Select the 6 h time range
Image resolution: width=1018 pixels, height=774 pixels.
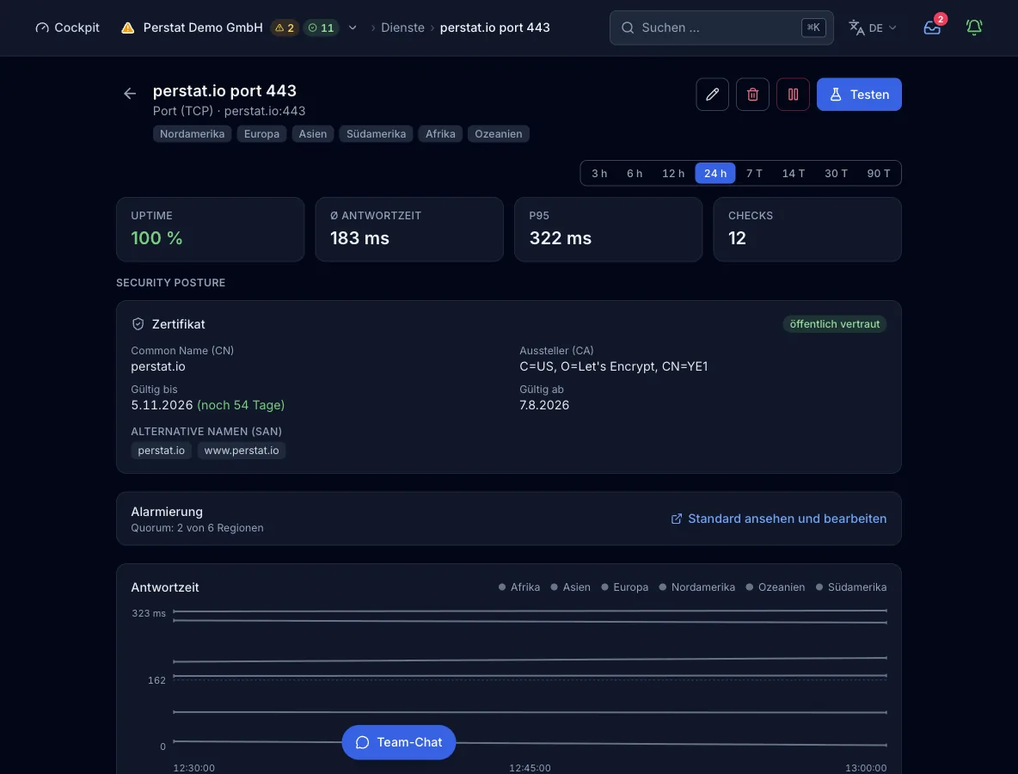635,174
